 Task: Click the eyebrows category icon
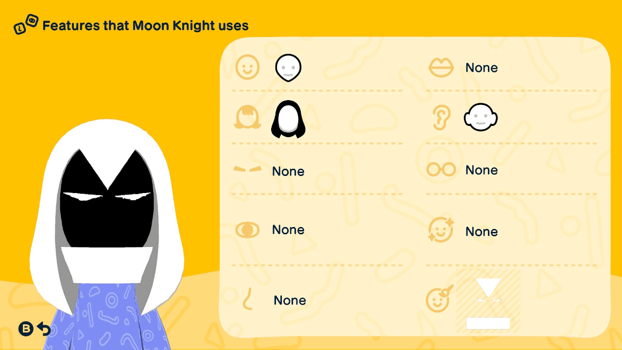[x=247, y=169]
